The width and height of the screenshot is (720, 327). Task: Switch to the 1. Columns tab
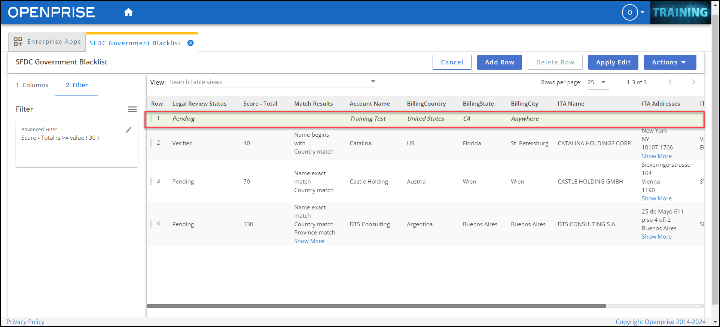point(32,85)
